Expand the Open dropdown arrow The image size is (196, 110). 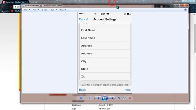point(66,10)
